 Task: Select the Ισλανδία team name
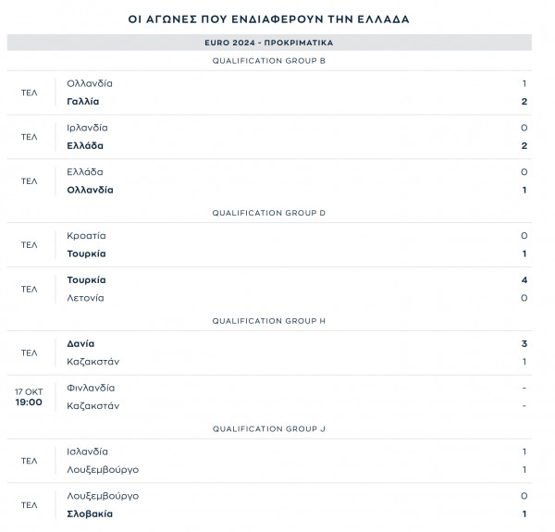pyautogui.click(x=88, y=452)
